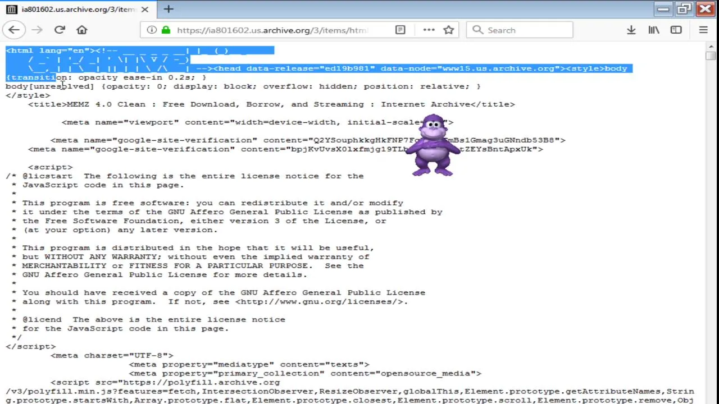
Task: Open the downloads panel
Action: click(x=631, y=30)
